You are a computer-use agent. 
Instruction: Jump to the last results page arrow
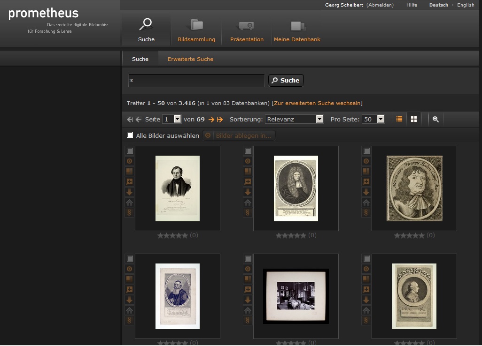[x=219, y=120]
